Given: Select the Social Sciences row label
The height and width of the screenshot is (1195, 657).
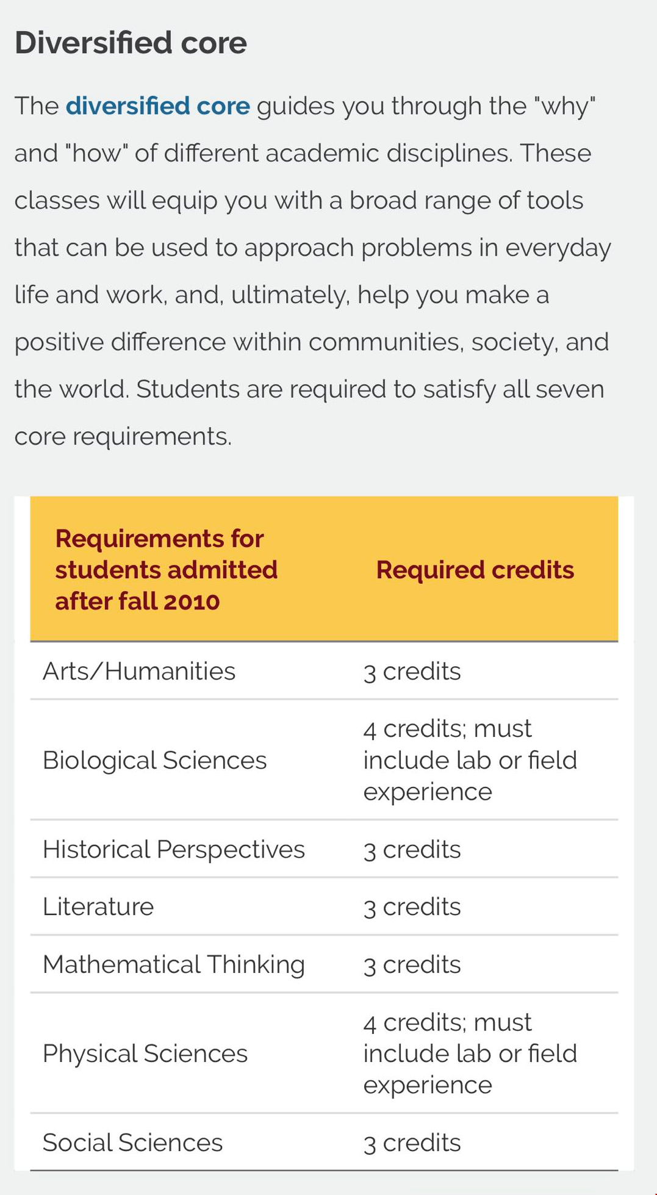Looking at the screenshot, I should tap(132, 1143).
